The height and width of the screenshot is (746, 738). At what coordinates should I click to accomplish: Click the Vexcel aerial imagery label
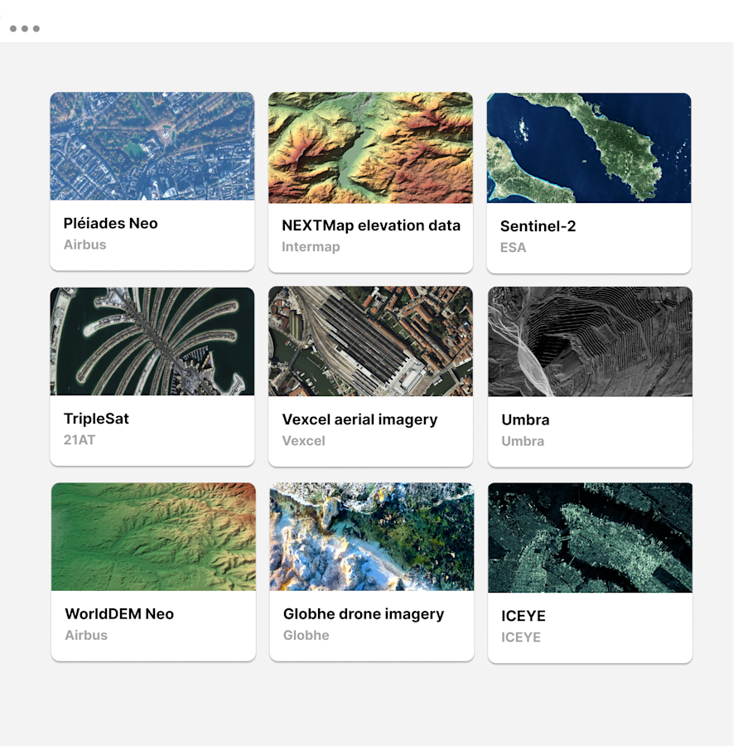360,419
